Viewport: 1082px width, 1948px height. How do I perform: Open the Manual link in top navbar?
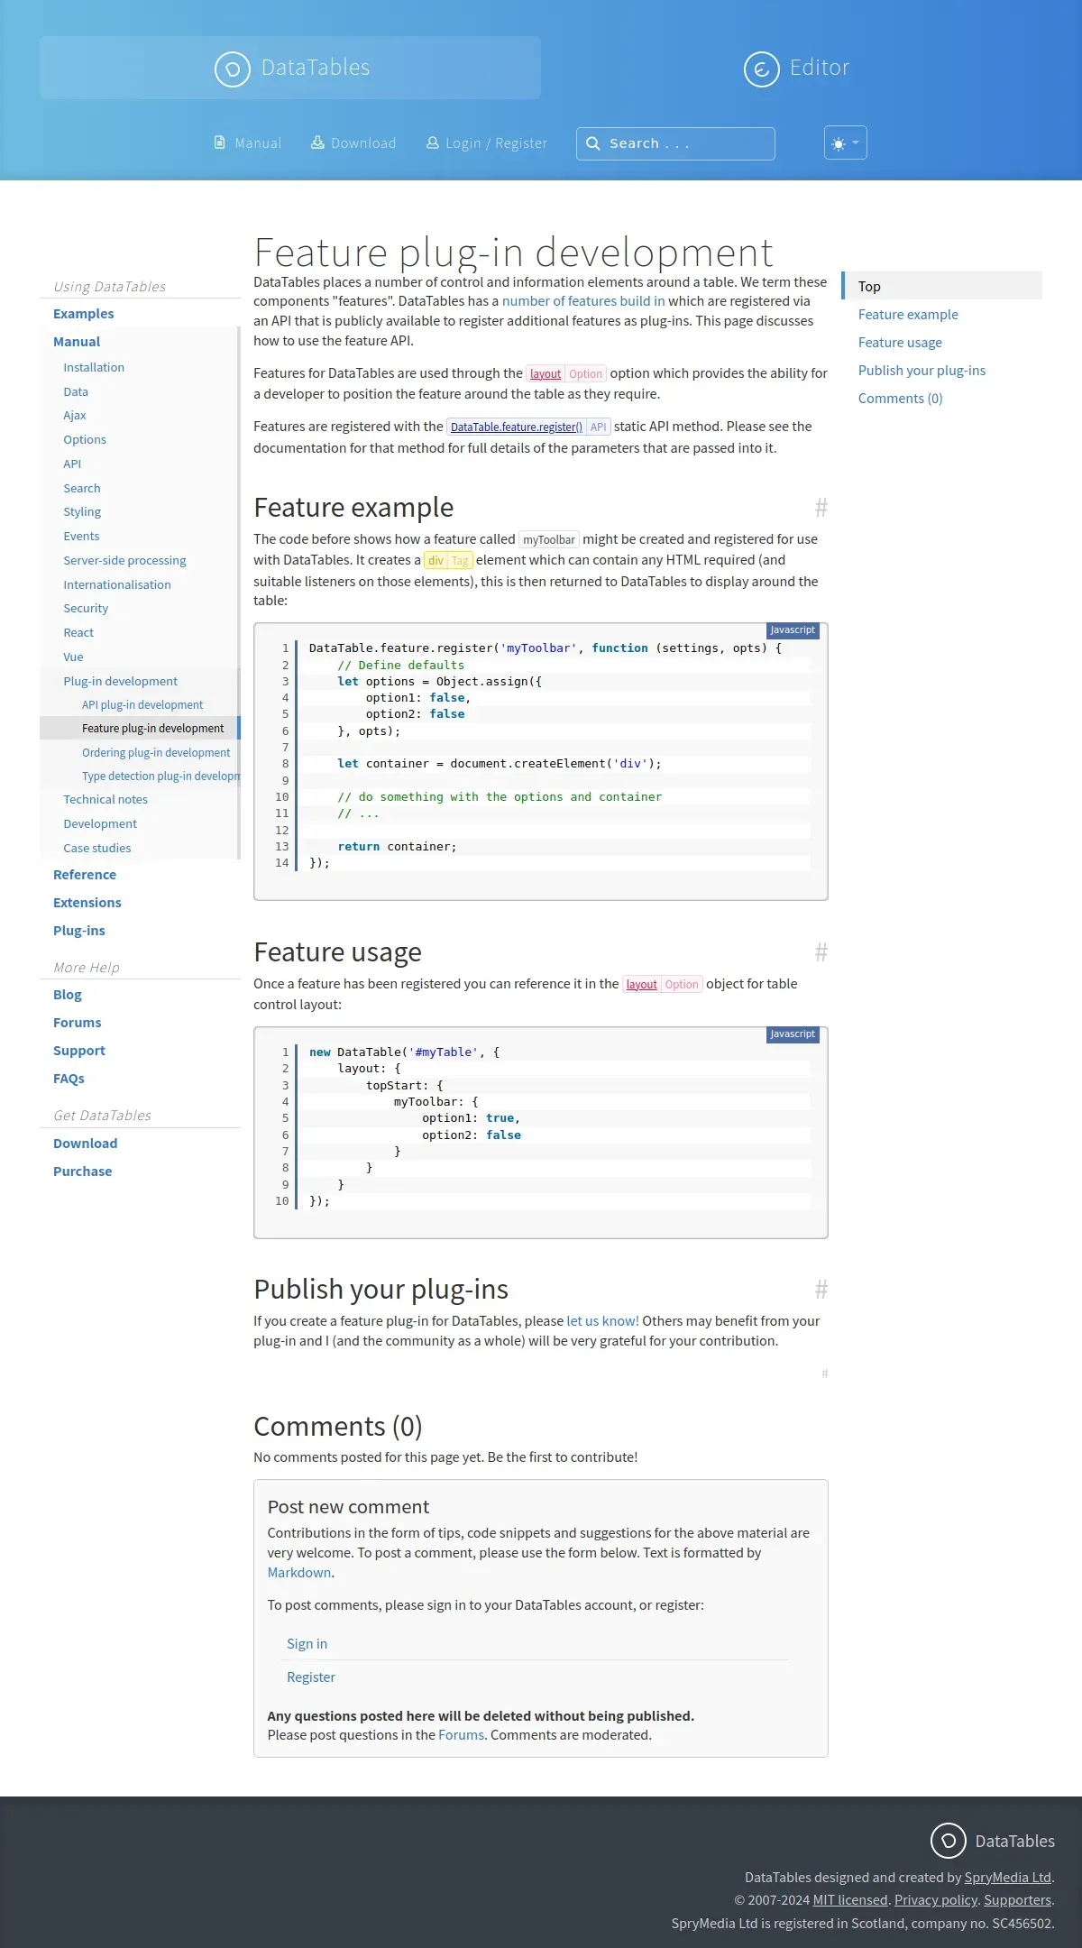click(x=248, y=143)
